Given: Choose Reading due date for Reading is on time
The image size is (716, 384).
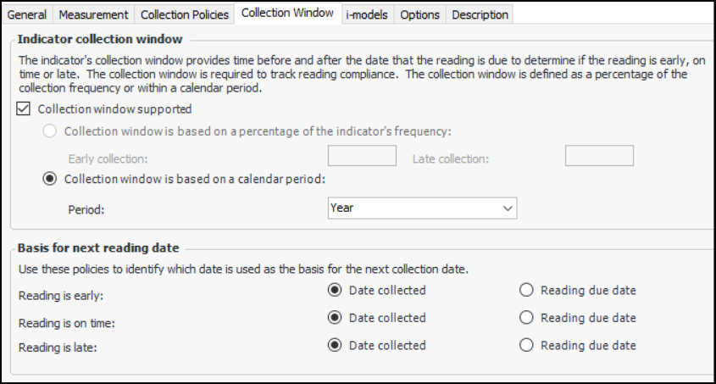Looking at the screenshot, I should click(x=526, y=318).
